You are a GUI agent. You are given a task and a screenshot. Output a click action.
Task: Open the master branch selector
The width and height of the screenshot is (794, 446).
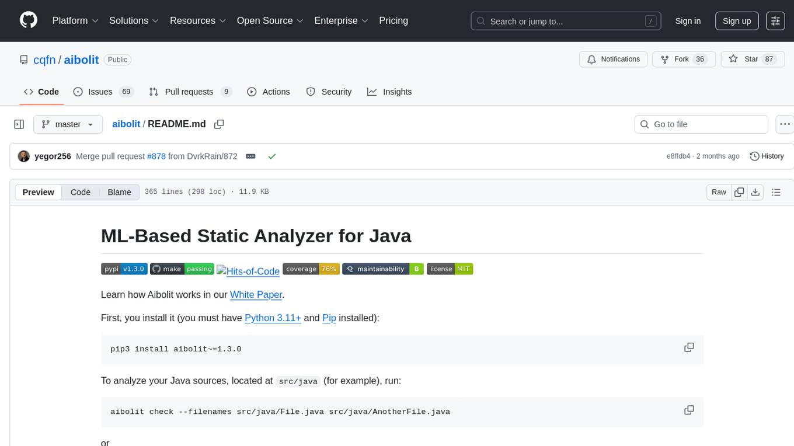click(x=68, y=124)
